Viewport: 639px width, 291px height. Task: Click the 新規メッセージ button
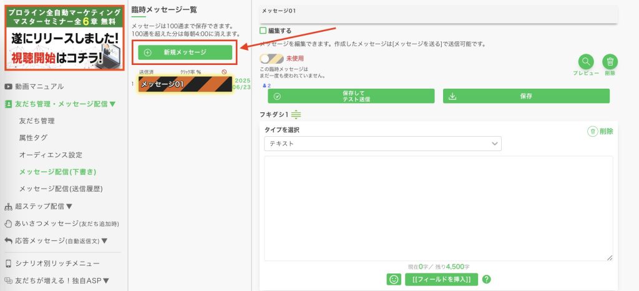[185, 52]
